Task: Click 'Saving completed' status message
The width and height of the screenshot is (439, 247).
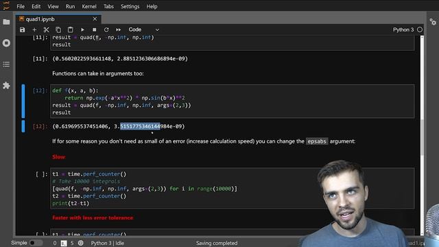Action: (x=217, y=243)
